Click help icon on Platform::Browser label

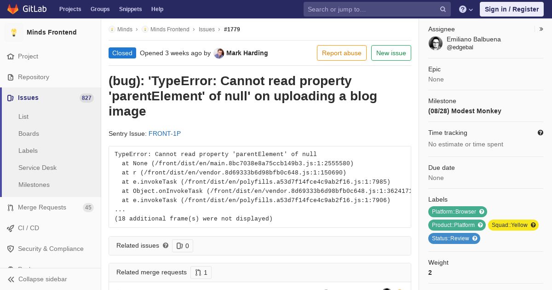pos(482,212)
